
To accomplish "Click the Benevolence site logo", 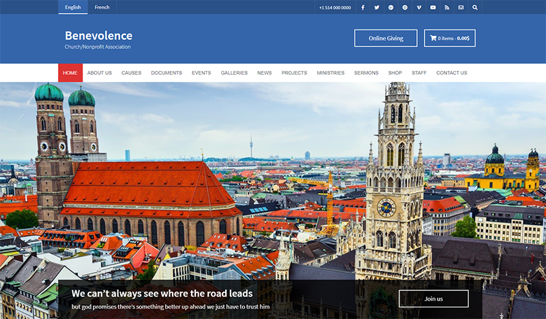I will click(98, 35).
